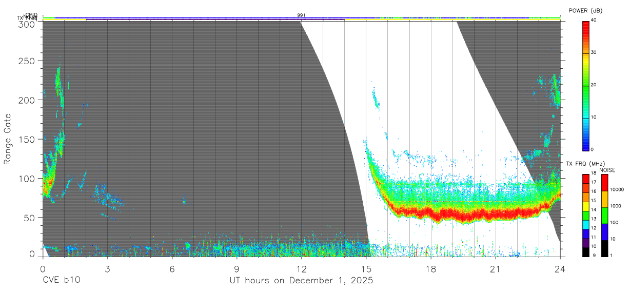Viewport: 630px width, 291px height.
Task: Click the '100' label on NOISE scale
Action: [x=615, y=223]
